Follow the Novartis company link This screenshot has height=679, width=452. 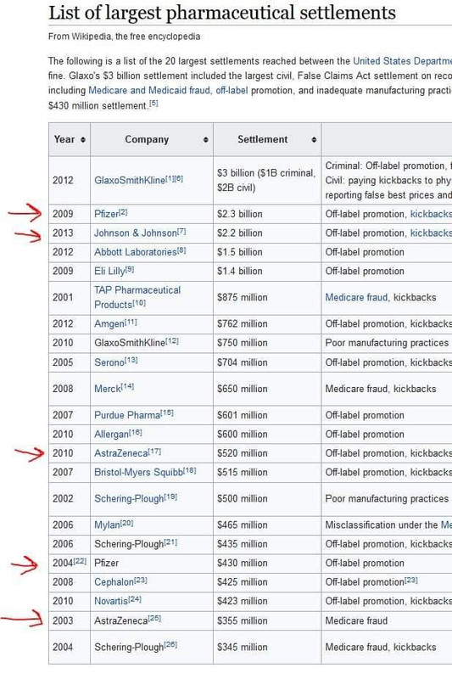111,601
